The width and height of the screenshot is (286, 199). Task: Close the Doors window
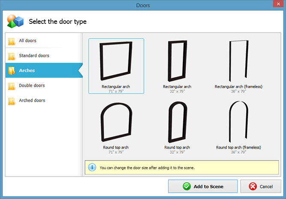pyautogui.click(x=278, y=4)
